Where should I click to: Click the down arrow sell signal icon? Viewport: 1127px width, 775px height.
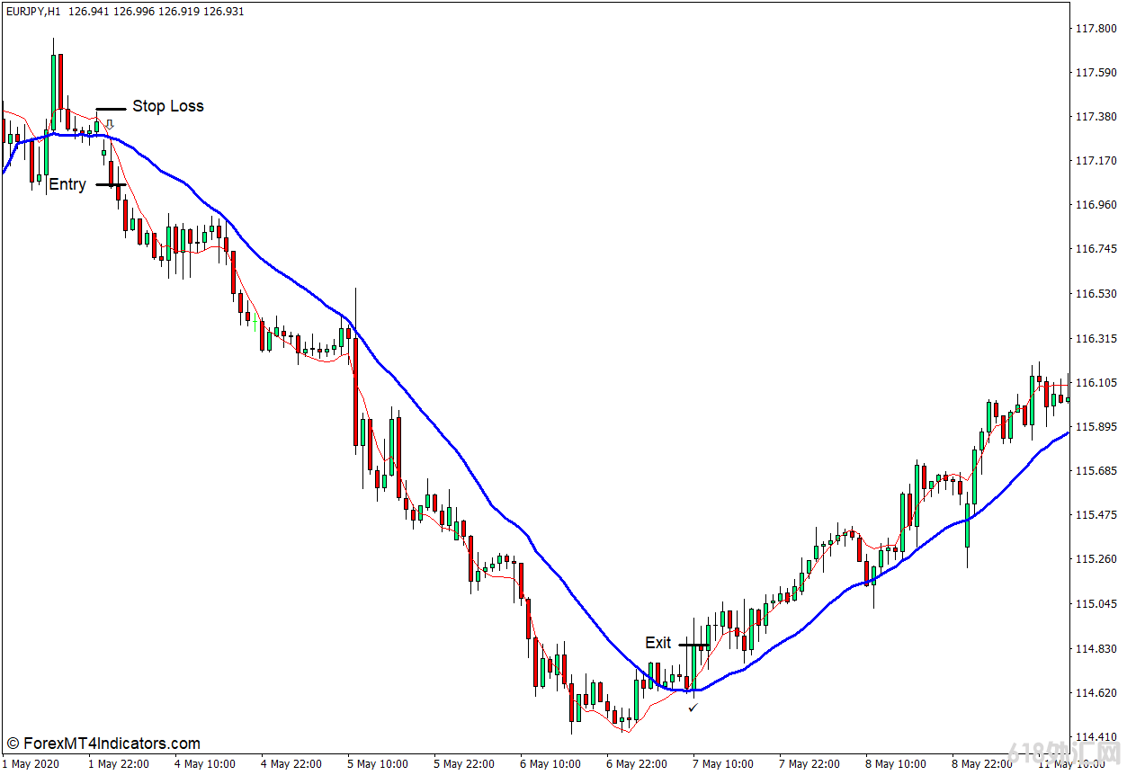pos(110,125)
